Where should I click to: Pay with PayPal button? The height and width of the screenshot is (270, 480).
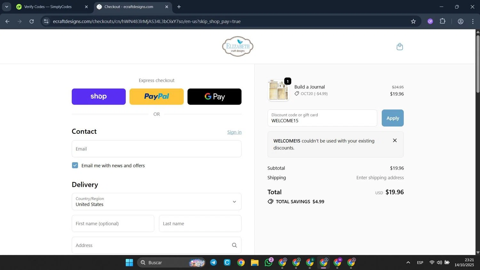click(x=156, y=97)
